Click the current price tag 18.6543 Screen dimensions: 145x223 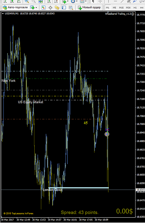click(x=141, y=190)
